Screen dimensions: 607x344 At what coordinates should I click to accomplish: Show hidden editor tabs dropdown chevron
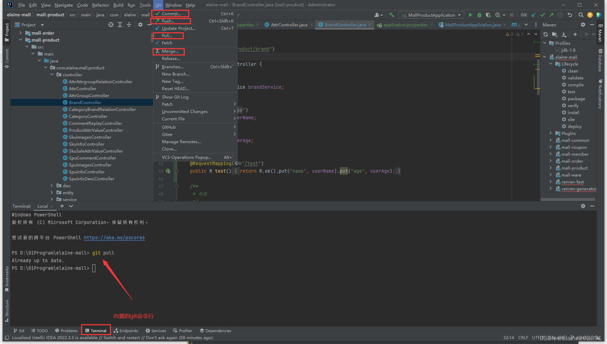pos(526,25)
